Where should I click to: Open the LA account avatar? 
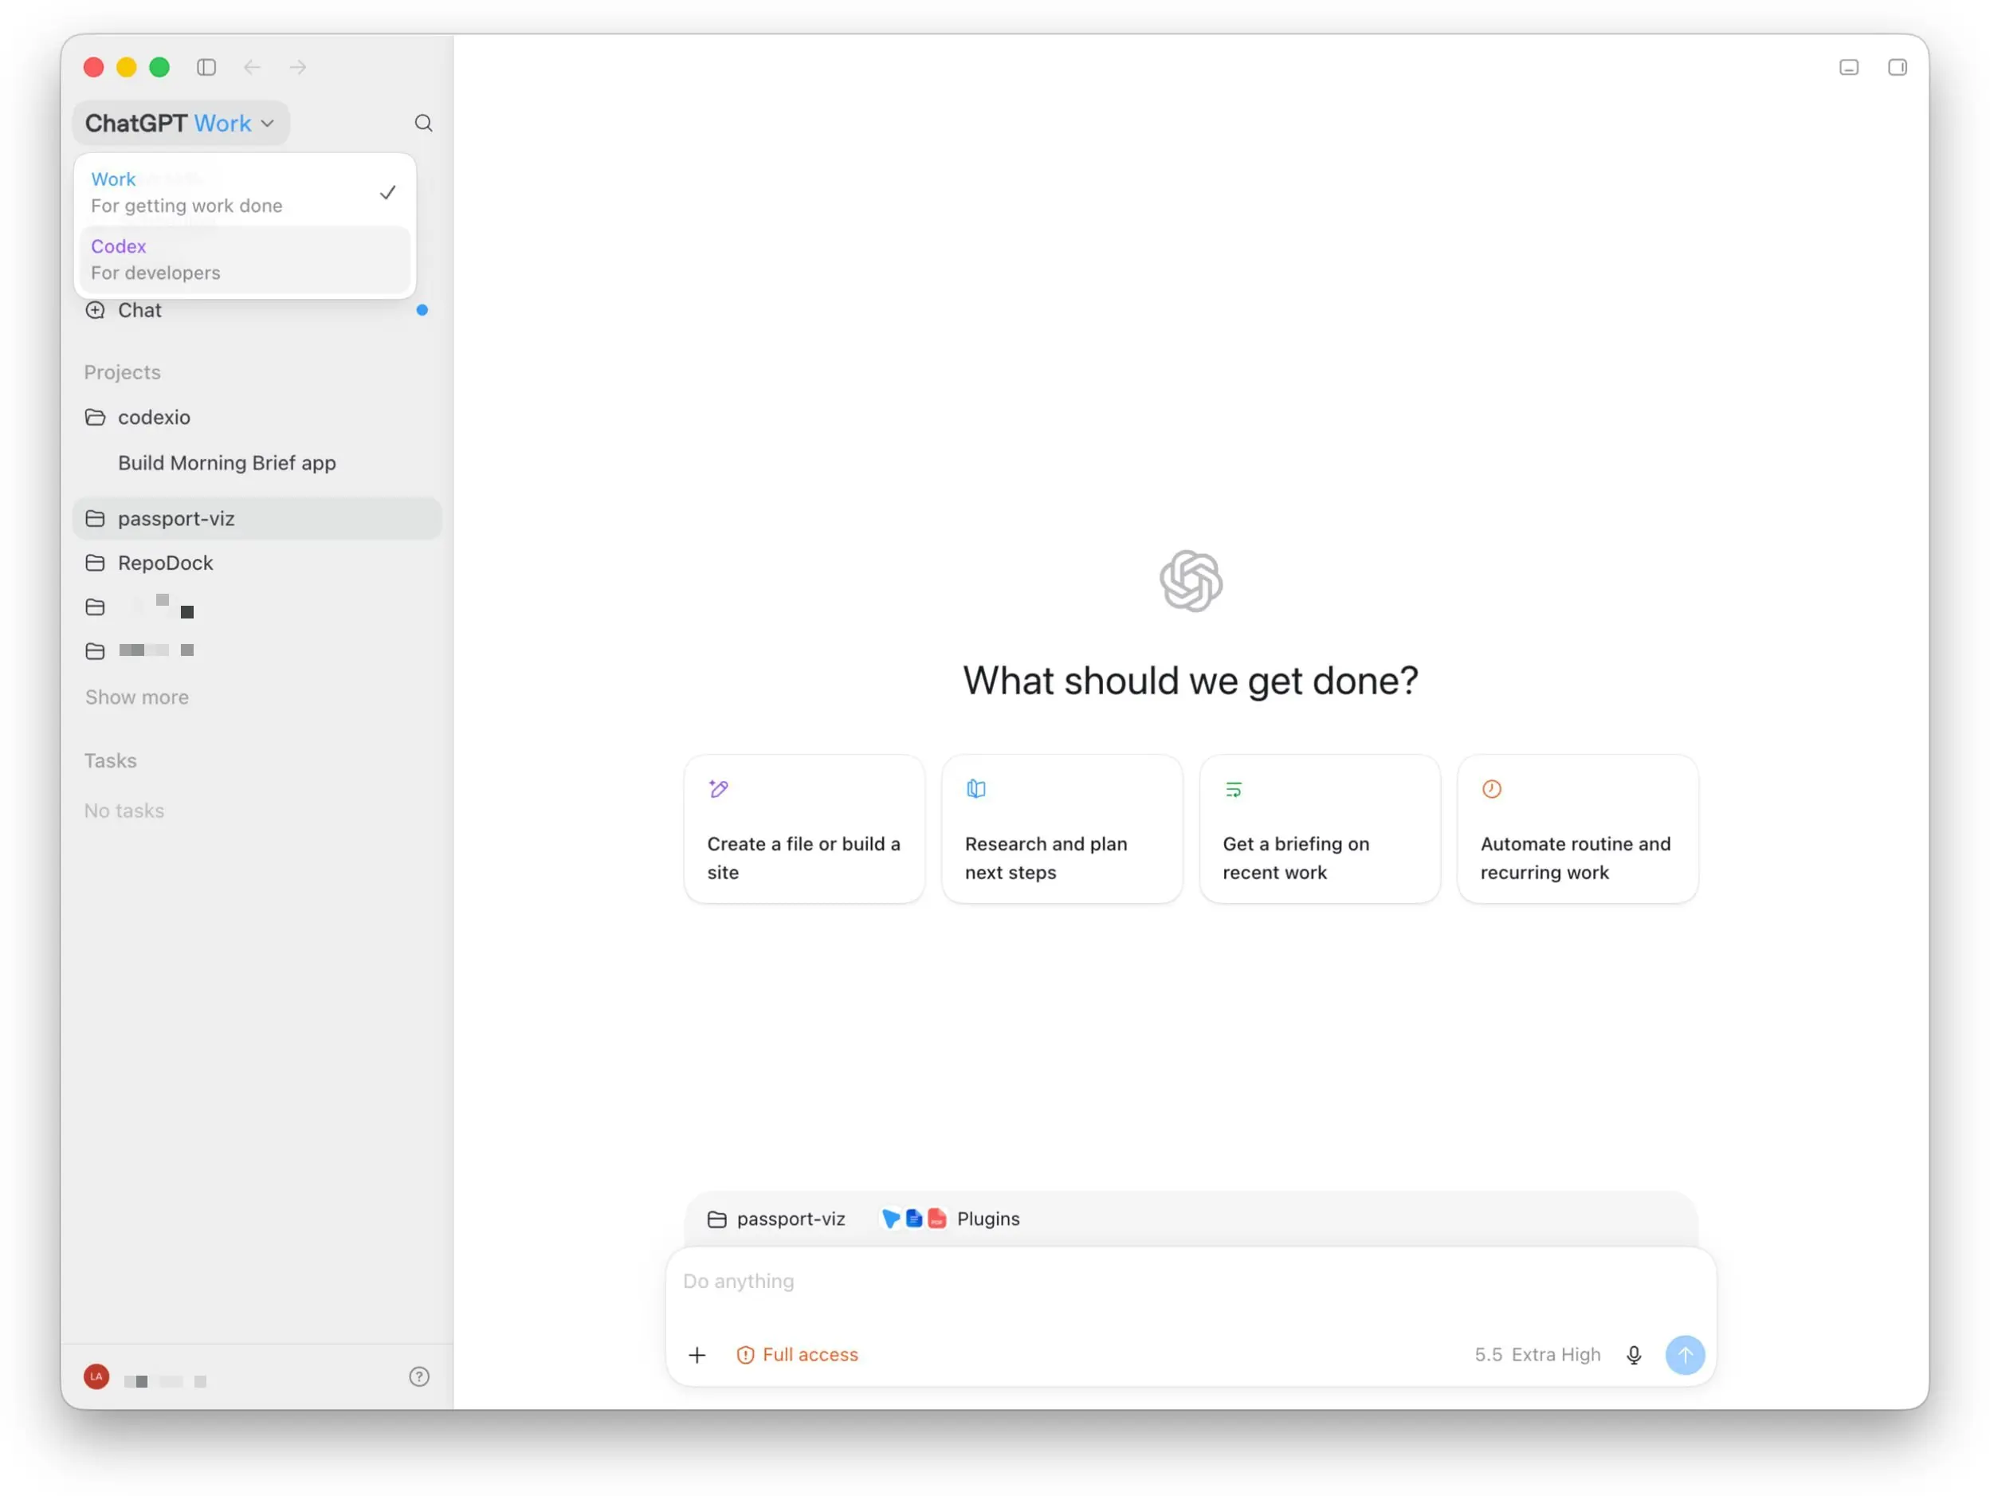coord(96,1376)
